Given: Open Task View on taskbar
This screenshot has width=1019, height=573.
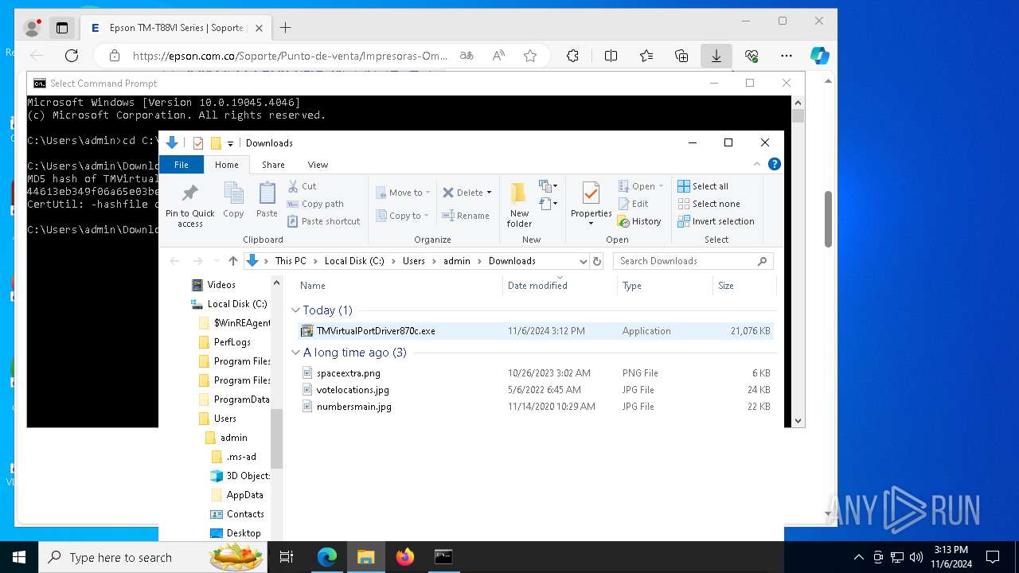Looking at the screenshot, I should pyautogui.click(x=287, y=557).
